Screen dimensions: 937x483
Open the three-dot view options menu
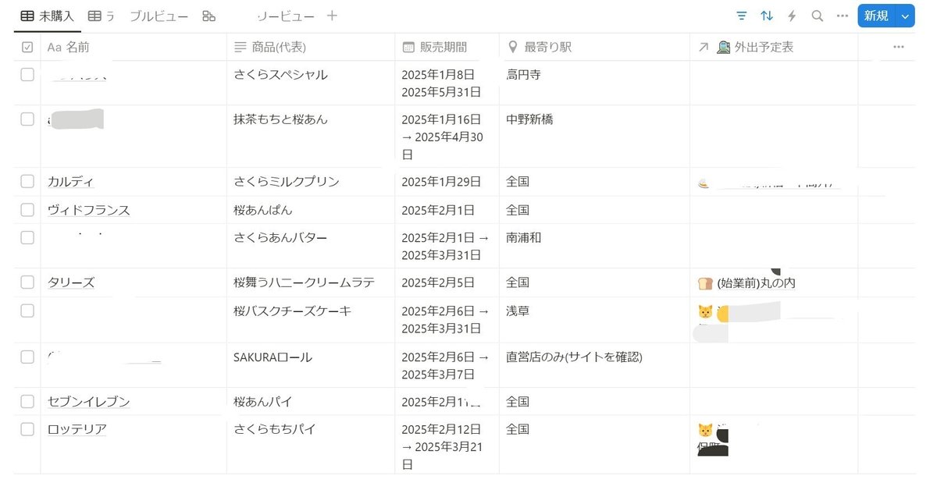click(x=842, y=16)
